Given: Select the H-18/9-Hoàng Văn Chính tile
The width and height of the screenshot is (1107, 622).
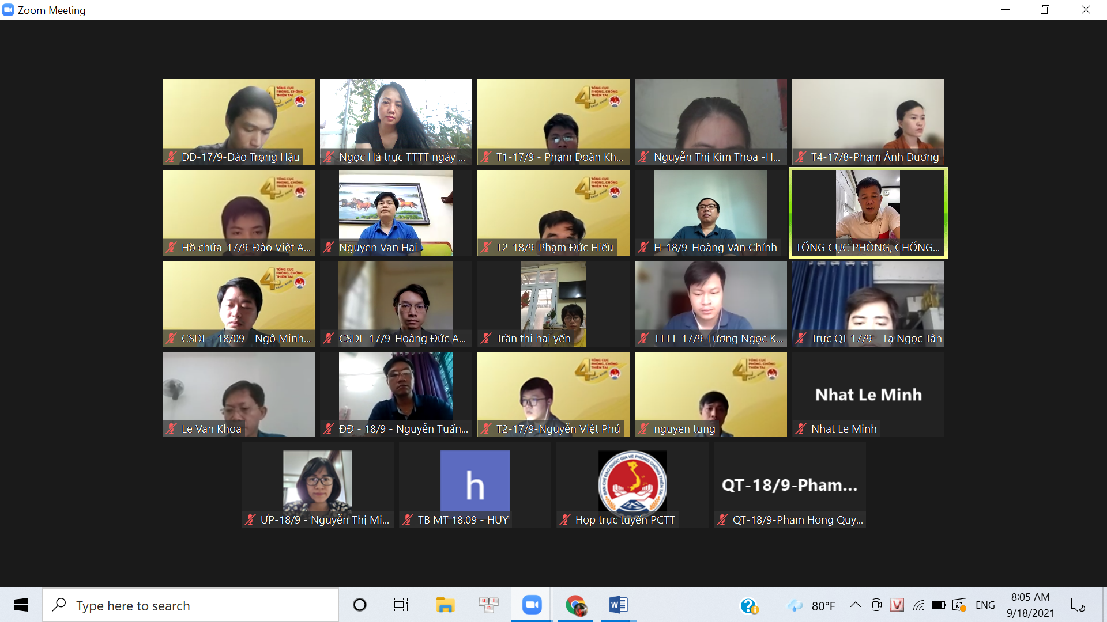Looking at the screenshot, I should coord(711,213).
